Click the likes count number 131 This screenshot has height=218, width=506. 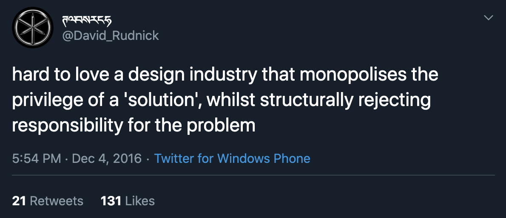click(111, 200)
